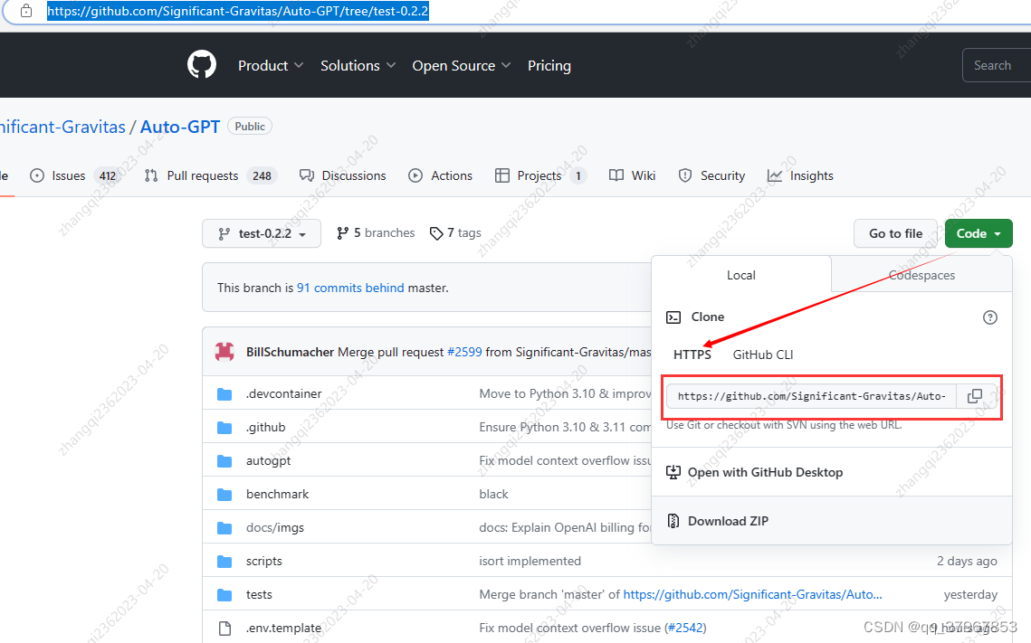
Task: Click the Search box
Action: tap(997, 65)
